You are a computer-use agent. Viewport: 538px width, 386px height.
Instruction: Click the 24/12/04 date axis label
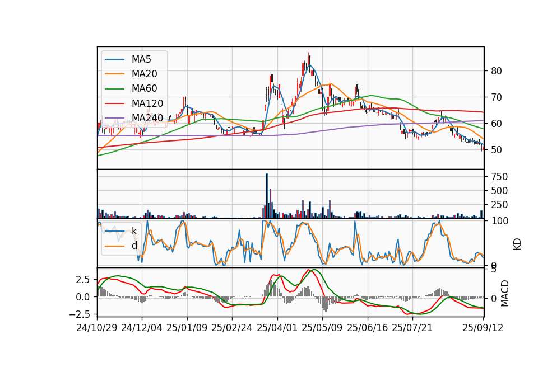pyautogui.click(x=142, y=328)
